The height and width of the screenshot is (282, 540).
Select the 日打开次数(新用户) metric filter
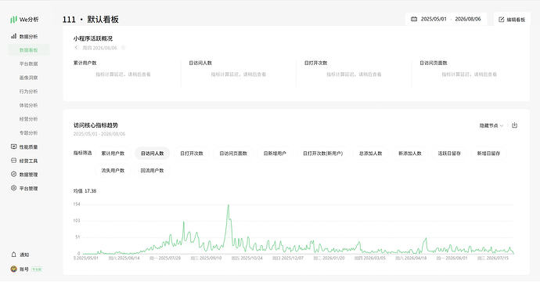(323, 153)
